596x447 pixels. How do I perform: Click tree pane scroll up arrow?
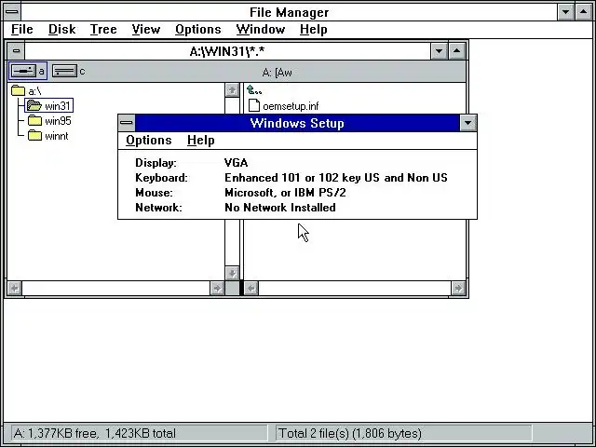click(232, 90)
